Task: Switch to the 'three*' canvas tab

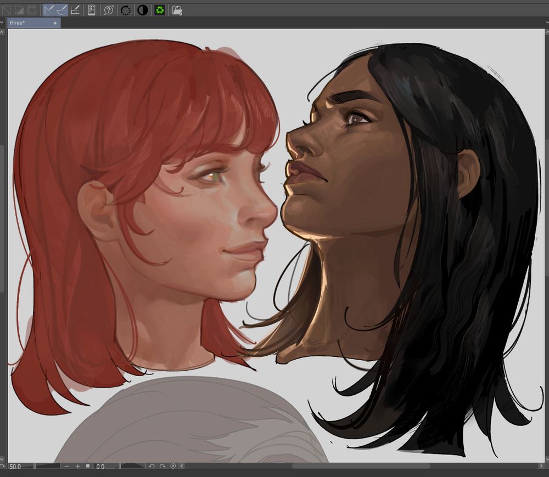Action: click(x=34, y=23)
